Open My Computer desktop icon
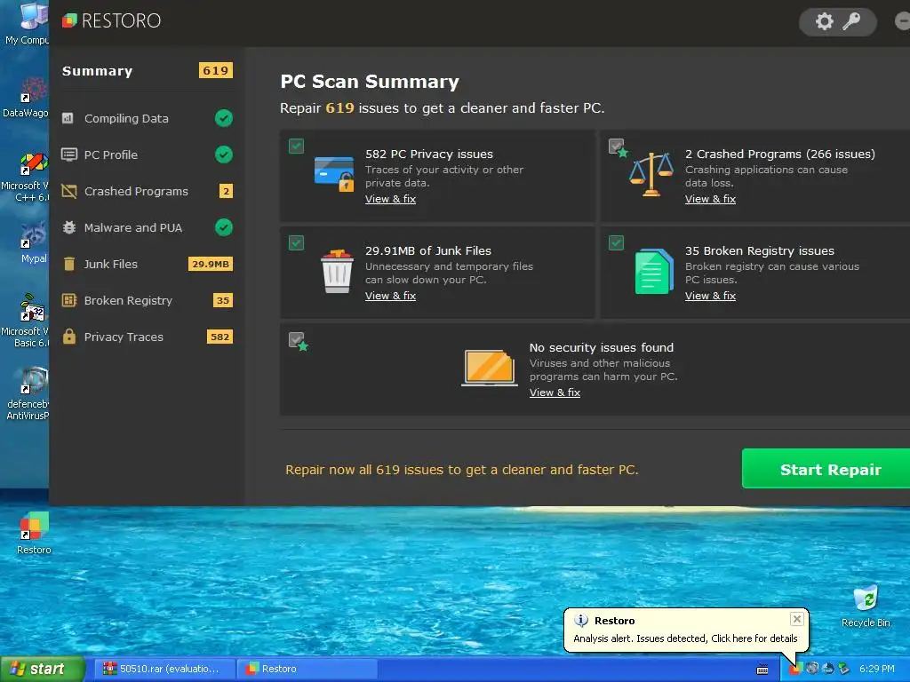910x682 pixels. 27,24
